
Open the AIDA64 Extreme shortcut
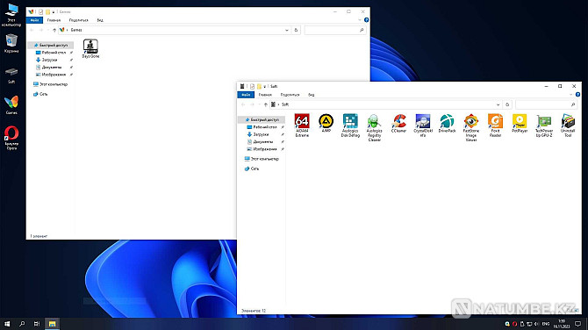(302, 126)
